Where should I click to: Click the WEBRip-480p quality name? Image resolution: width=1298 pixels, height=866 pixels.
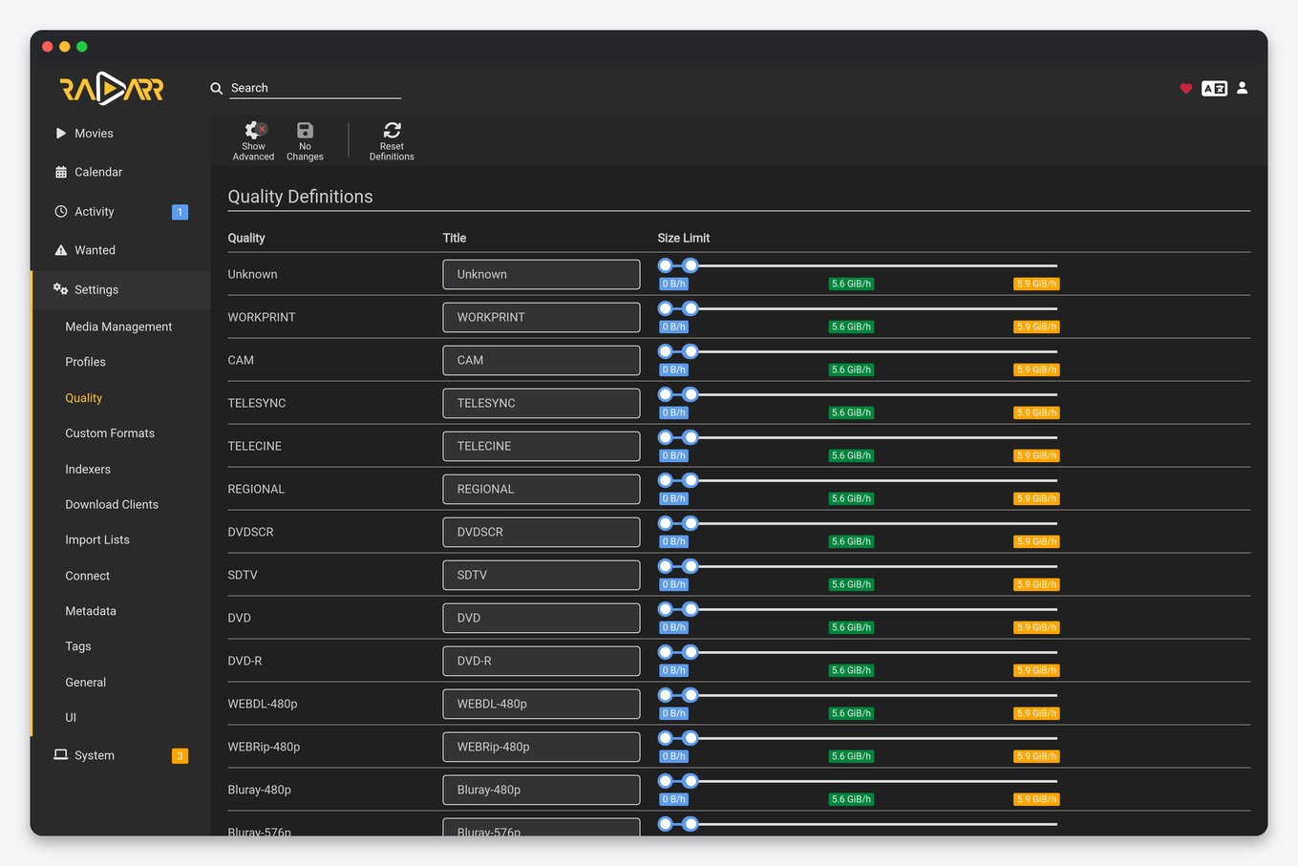click(x=264, y=747)
